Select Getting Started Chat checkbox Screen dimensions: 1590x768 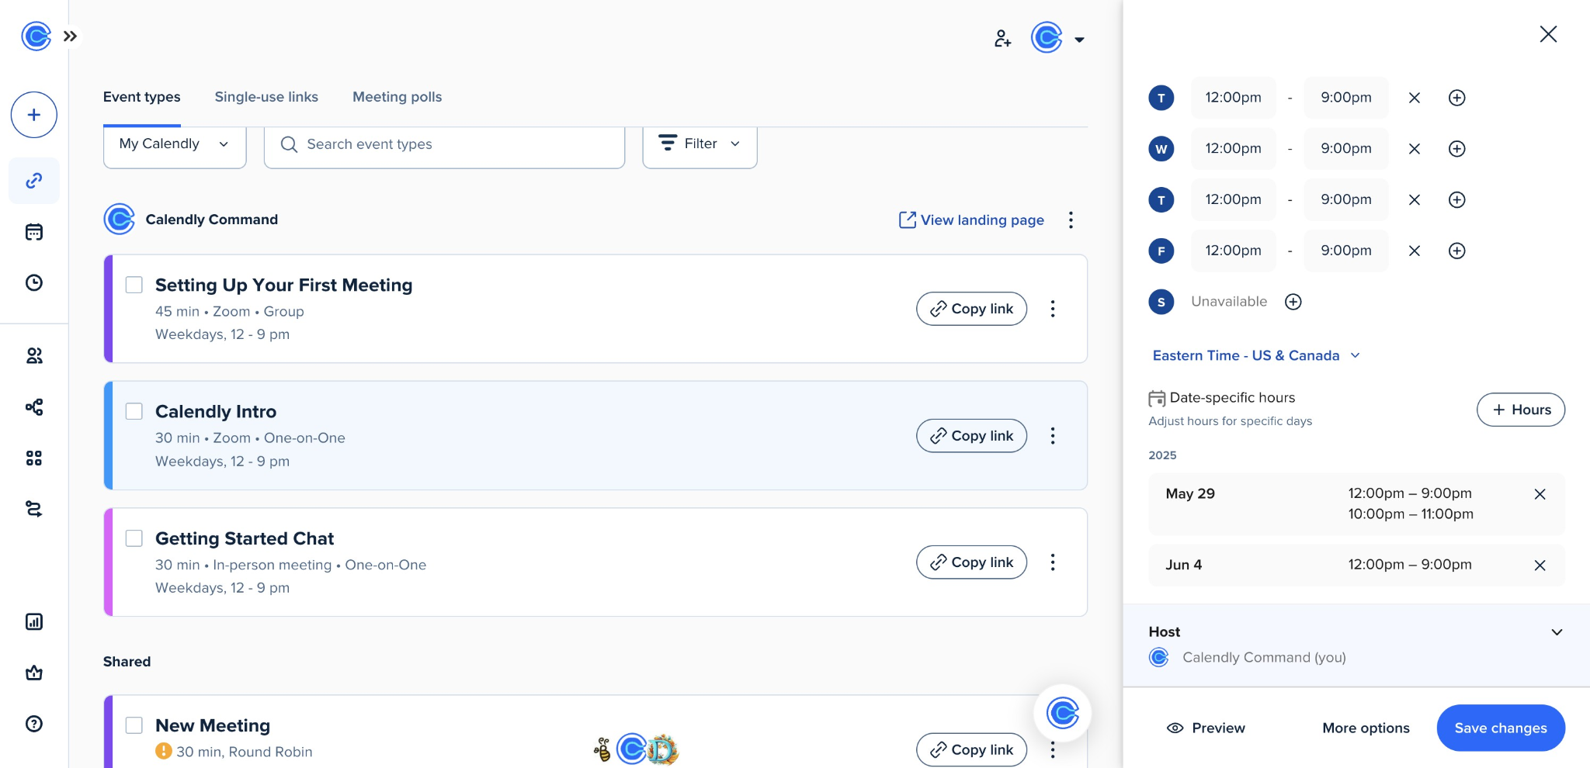click(x=134, y=538)
